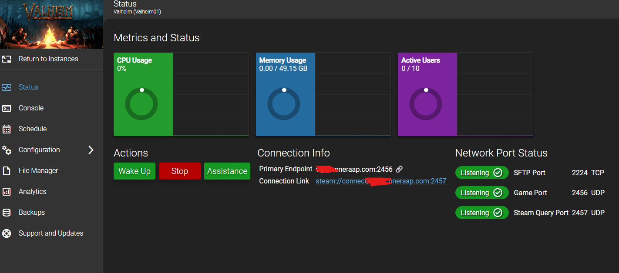The height and width of the screenshot is (273, 619).
Task: Open the Console page
Action: pos(51,108)
